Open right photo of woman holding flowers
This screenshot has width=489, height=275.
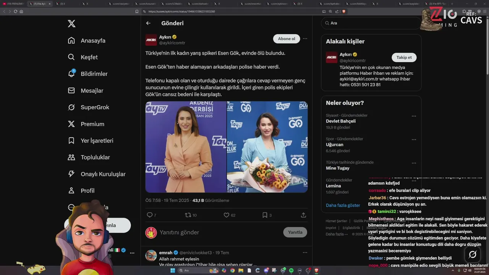pyautogui.click(x=267, y=147)
